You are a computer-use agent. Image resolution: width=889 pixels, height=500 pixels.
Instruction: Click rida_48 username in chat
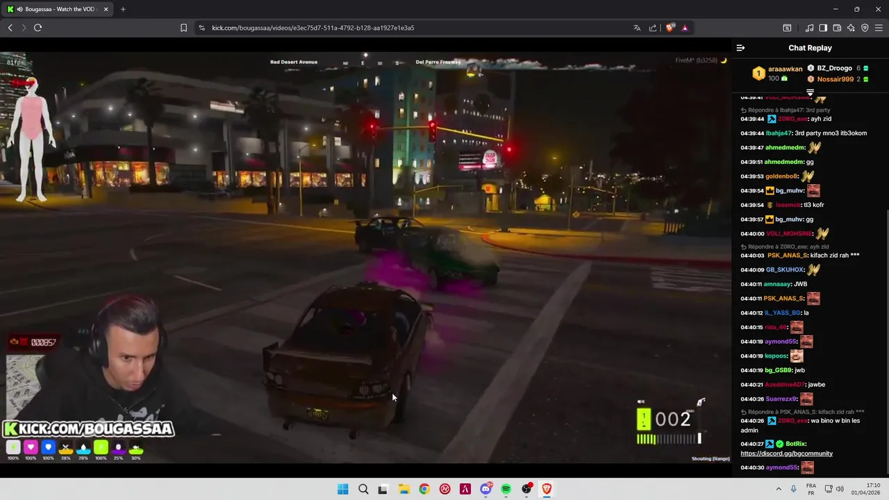pyautogui.click(x=776, y=327)
